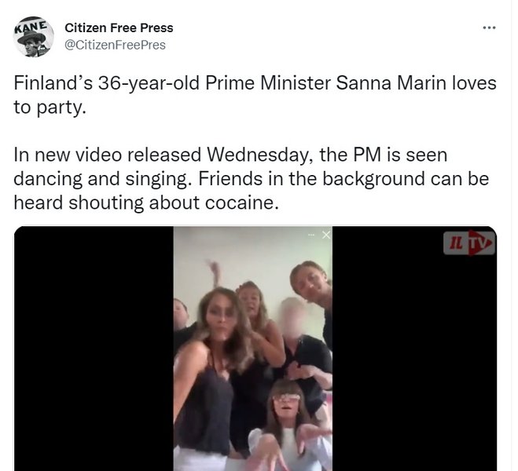The height and width of the screenshot is (471, 518).
Task: Click the words 'to party.' in the tweet
Action: coord(50,108)
